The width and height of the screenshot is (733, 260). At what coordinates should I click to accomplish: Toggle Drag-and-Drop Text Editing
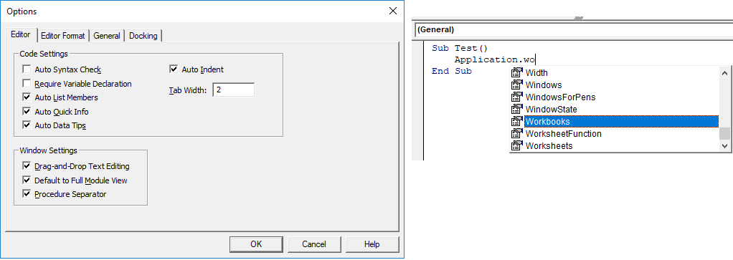click(x=26, y=166)
